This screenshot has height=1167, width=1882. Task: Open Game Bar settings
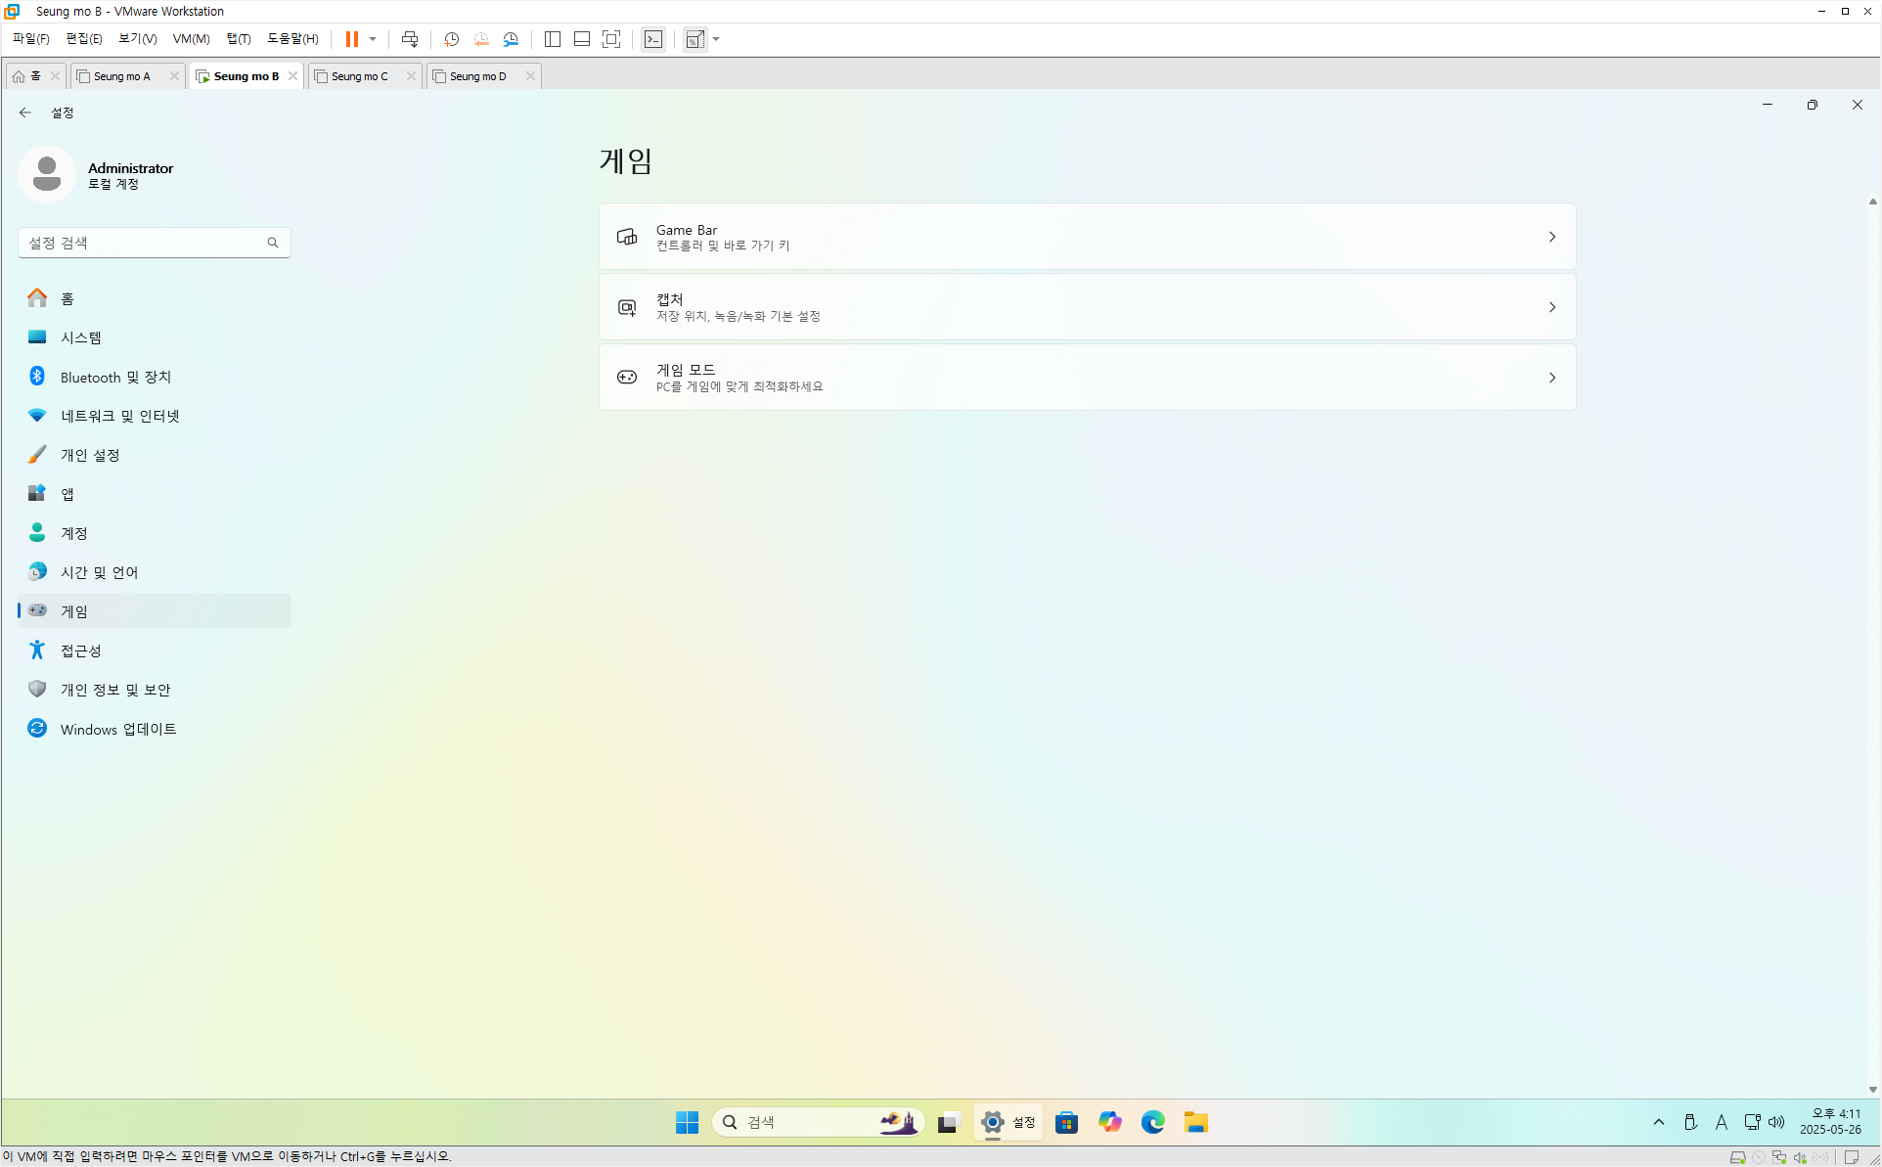tap(1087, 237)
